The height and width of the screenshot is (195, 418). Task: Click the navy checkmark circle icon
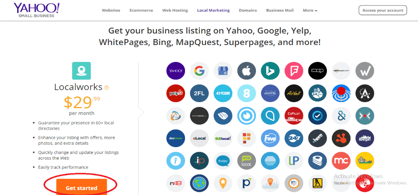click(x=318, y=116)
